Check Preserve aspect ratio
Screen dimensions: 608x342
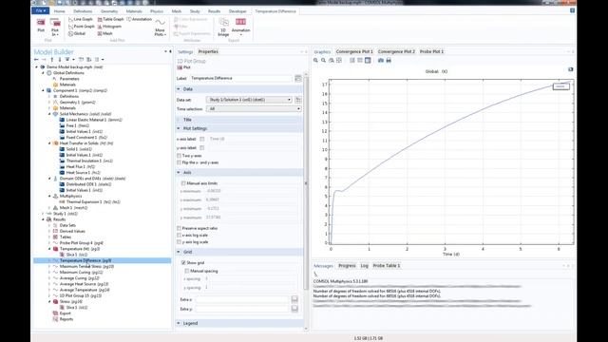(179, 228)
